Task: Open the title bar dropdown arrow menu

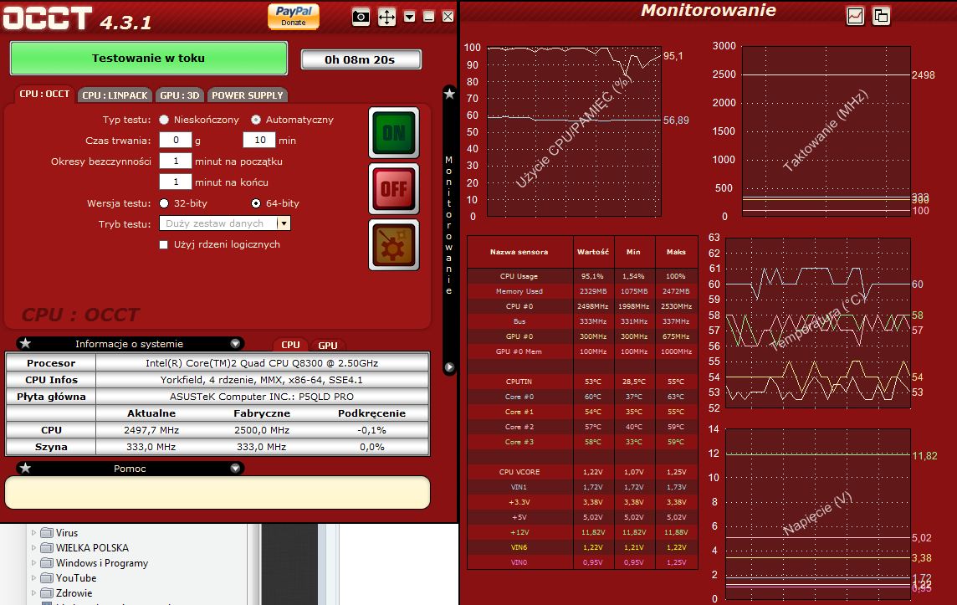Action: 410,17
